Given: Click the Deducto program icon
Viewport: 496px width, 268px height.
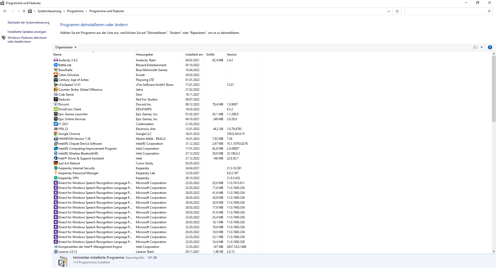Looking at the screenshot, I should click(x=56, y=99).
